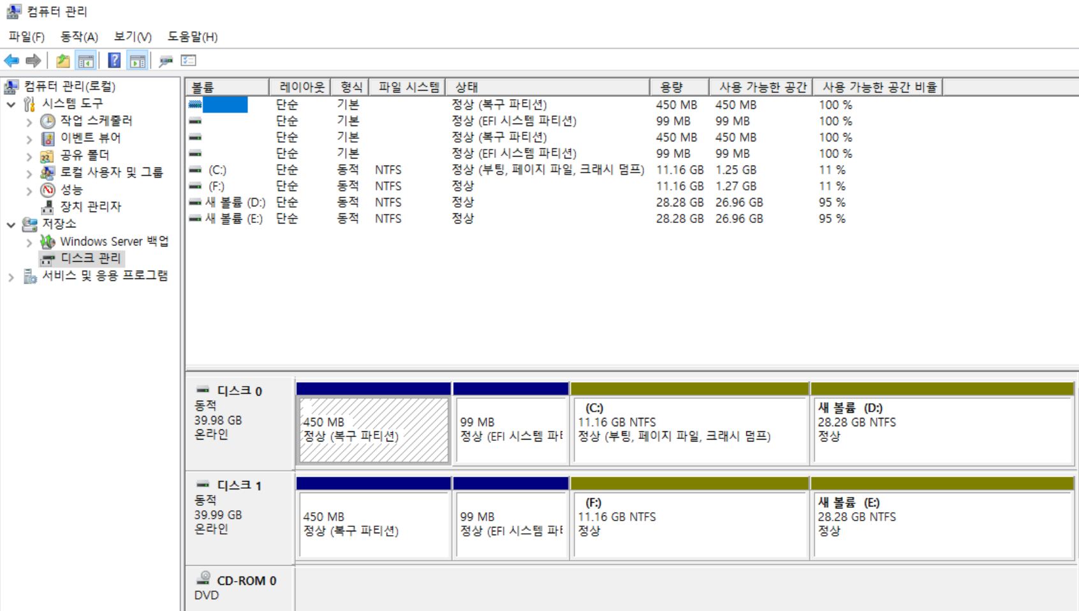Open 장치 관리자 in the tree
This screenshot has width=1079, height=611.
tap(90, 206)
